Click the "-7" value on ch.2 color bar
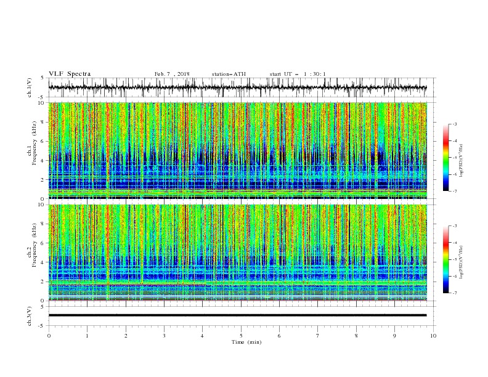This screenshot has height=377, width=488. (455, 293)
